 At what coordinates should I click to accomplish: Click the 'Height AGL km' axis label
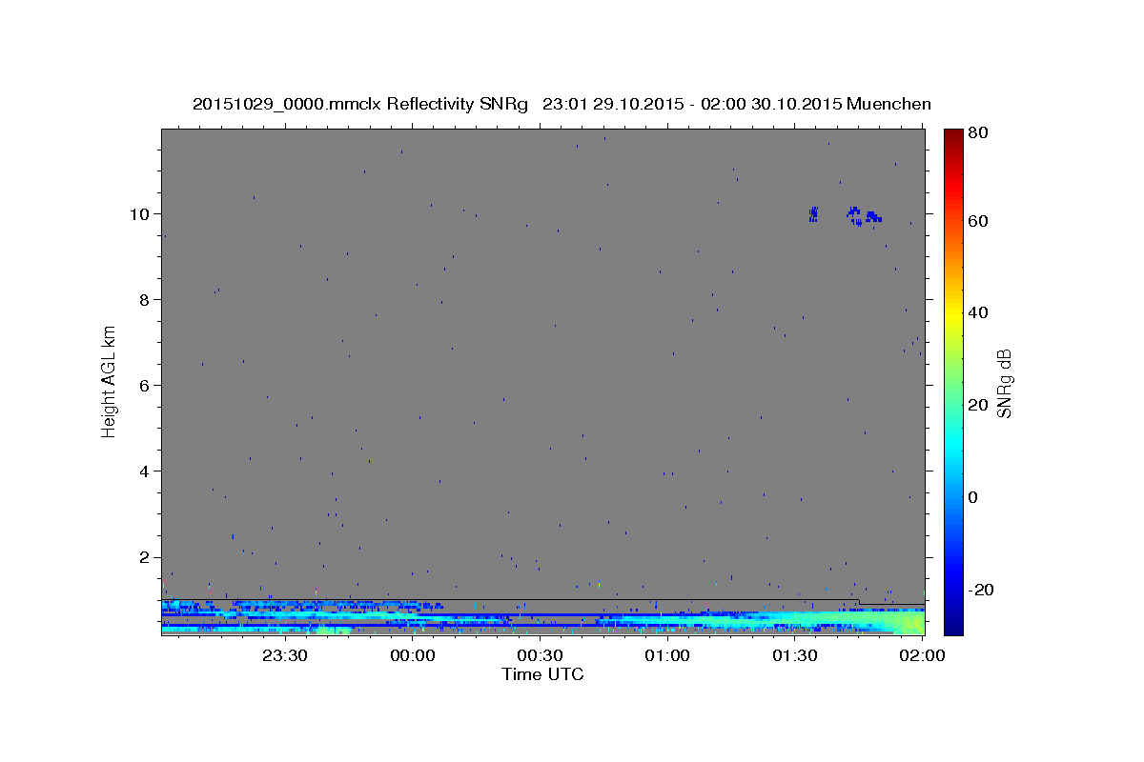pyautogui.click(x=110, y=381)
